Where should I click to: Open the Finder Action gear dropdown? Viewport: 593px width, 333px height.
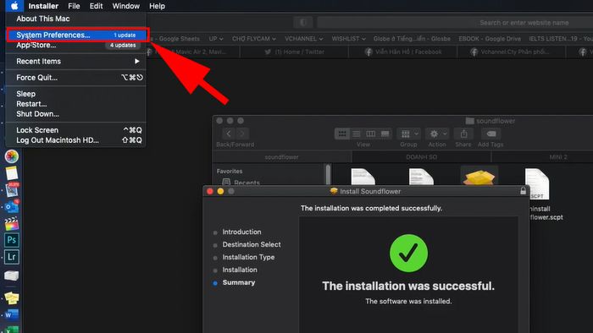[437, 134]
